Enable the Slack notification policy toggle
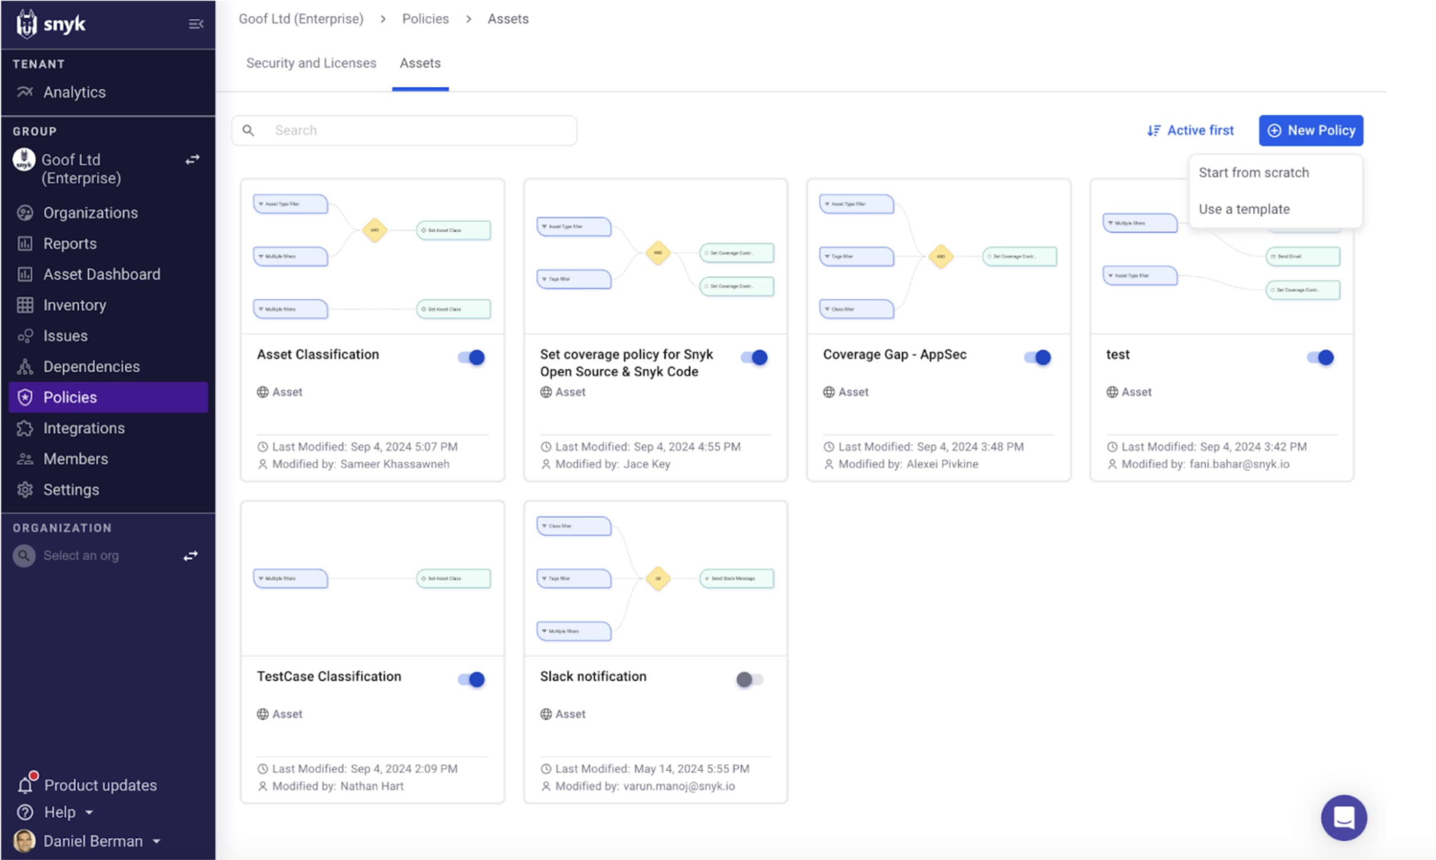Viewport: 1436px width, 860px height. click(x=749, y=679)
